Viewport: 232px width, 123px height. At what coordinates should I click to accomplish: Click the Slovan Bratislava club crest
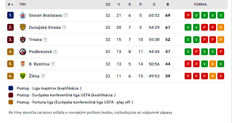tap(23, 15)
